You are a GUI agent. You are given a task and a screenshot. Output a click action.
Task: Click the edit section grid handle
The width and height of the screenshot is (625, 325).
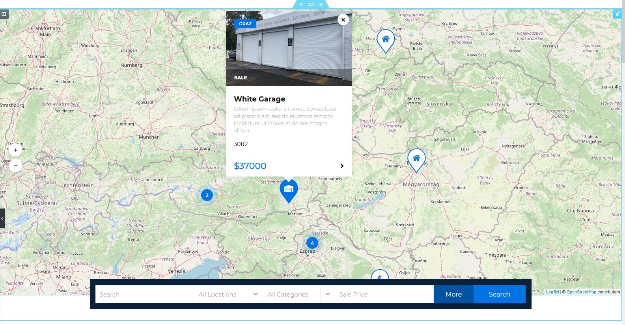(x=311, y=4)
